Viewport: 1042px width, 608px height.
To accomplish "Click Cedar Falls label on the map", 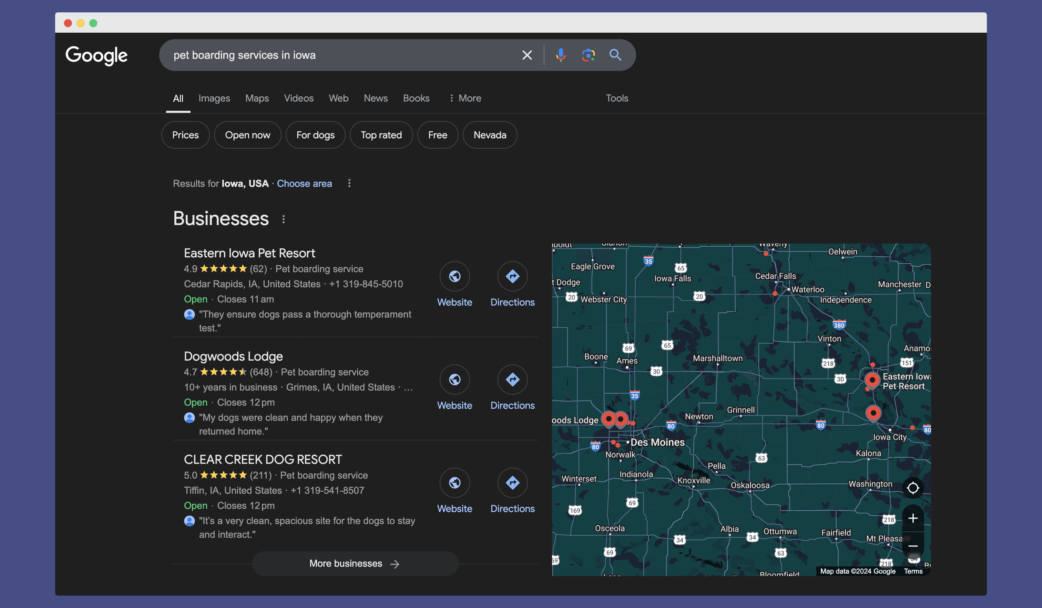I will point(775,276).
